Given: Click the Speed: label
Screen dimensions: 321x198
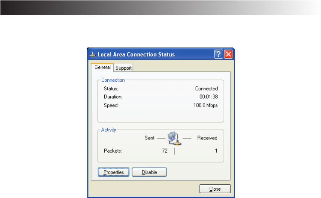Looking at the screenshot, I should [111, 106].
